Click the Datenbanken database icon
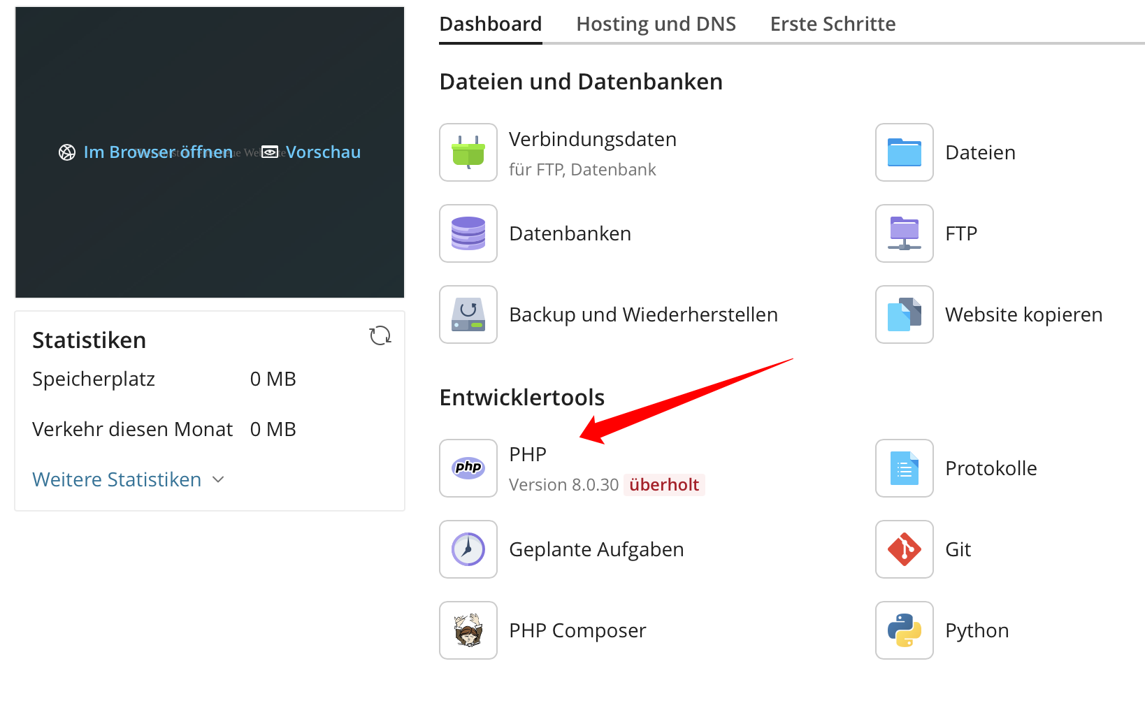 click(468, 233)
